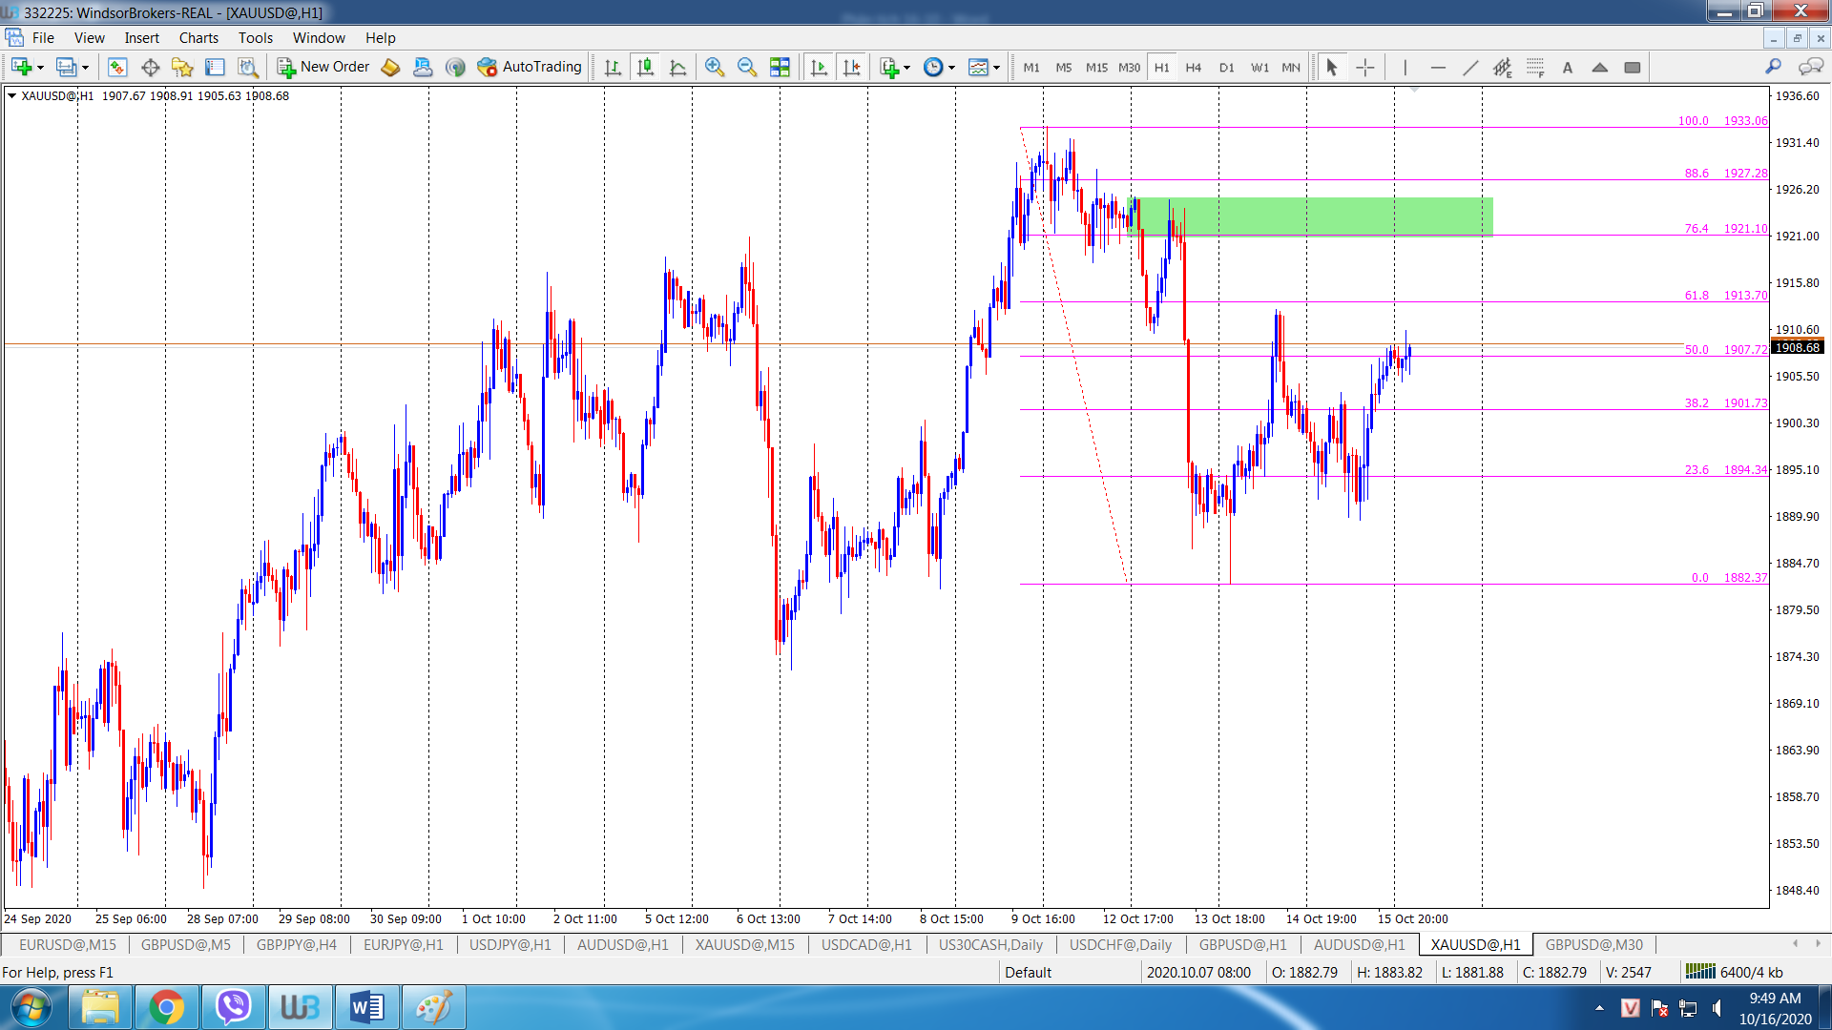Screen dimensions: 1832x1030
Task: Switch to EURUSD@,M15 chart tab
Action: pyautogui.click(x=68, y=944)
